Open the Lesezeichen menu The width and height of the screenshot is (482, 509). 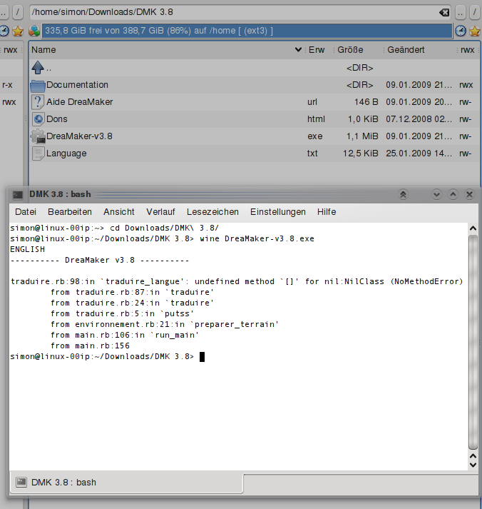point(212,212)
